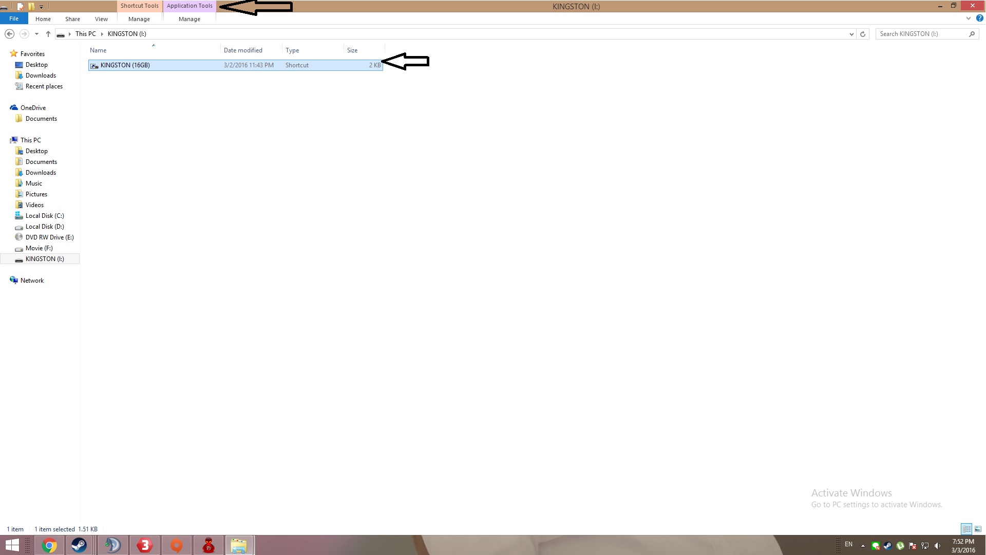Switch to large thumbnails view icon
Viewport: 986px width, 555px height.
(978, 529)
